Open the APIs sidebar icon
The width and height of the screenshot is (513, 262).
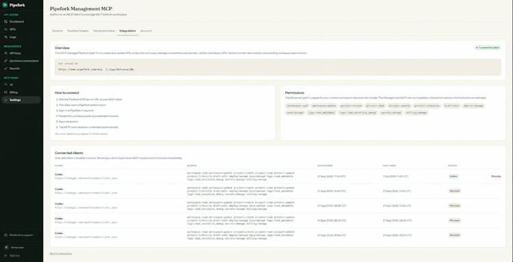coord(5,29)
